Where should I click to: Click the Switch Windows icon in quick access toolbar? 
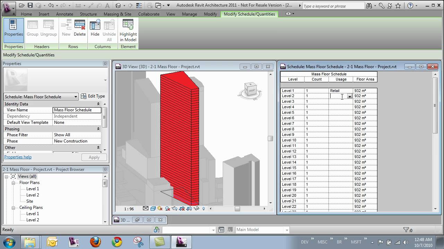pos(159,6)
